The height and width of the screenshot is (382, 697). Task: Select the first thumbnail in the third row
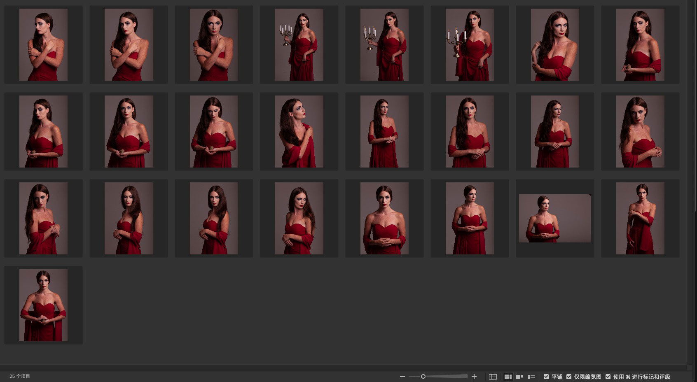(x=43, y=218)
